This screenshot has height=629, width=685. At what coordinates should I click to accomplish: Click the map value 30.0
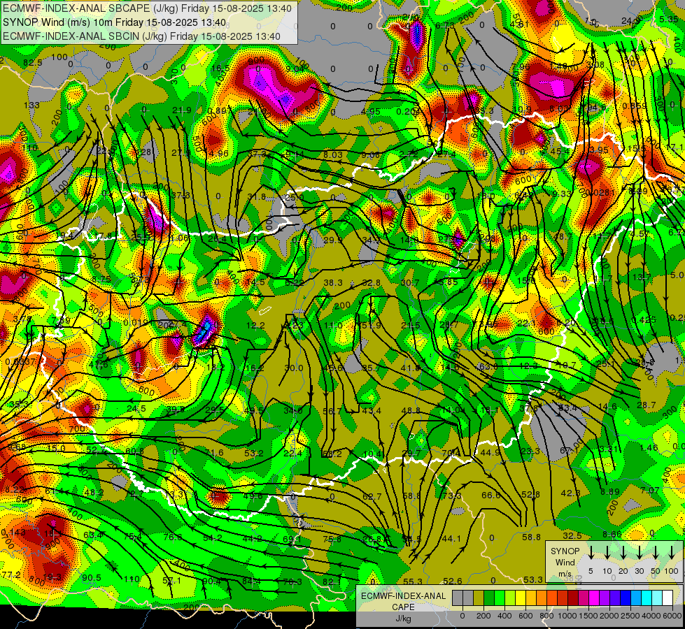click(x=294, y=368)
